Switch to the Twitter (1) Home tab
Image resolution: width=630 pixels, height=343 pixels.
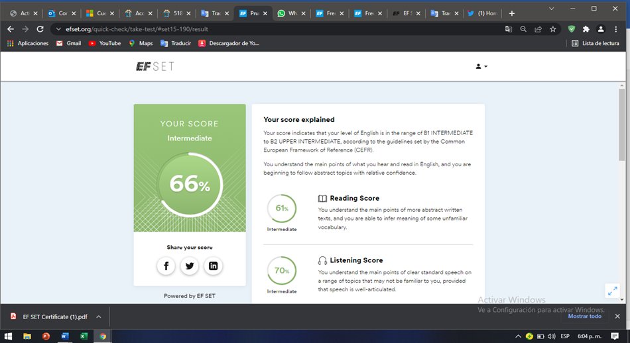pos(483,13)
